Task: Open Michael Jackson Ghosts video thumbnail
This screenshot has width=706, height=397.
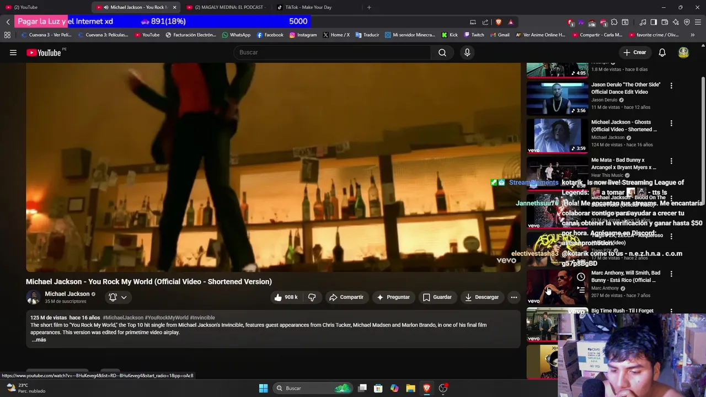Action: [557, 136]
